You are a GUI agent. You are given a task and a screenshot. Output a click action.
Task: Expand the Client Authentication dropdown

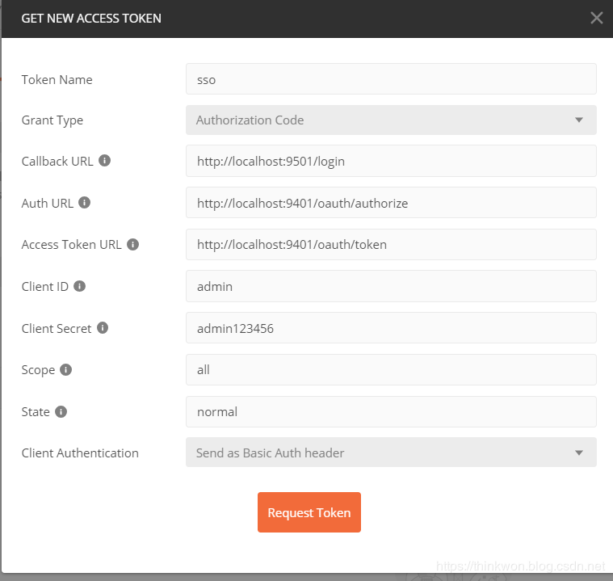pos(391,453)
